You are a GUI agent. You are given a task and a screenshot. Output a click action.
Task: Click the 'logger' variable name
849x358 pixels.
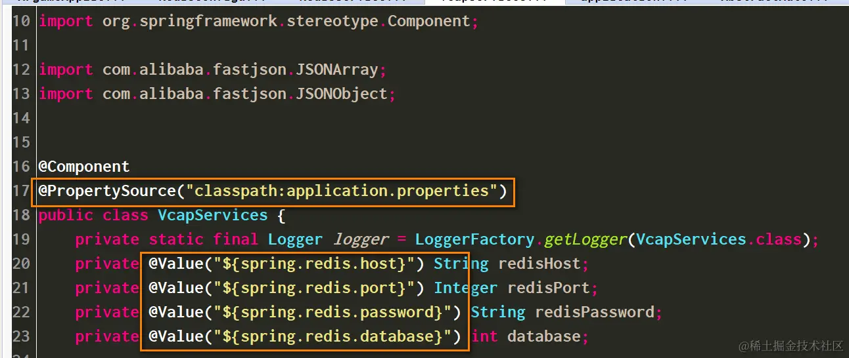(x=361, y=240)
